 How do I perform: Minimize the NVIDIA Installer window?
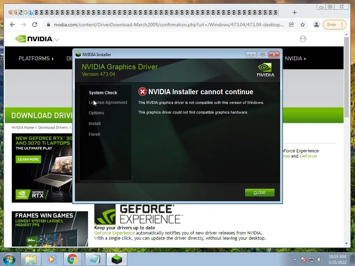point(251,55)
